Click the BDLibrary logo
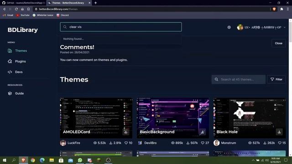The image size is (292, 164). [22, 30]
